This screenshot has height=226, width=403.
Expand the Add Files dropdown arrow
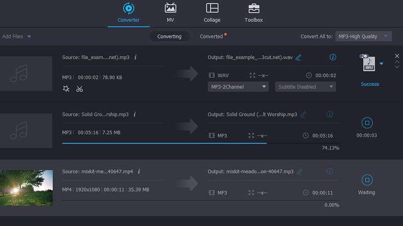[29, 36]
